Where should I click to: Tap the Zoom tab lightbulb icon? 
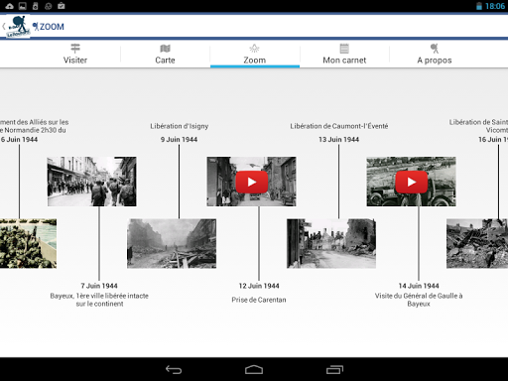point(254,49)
